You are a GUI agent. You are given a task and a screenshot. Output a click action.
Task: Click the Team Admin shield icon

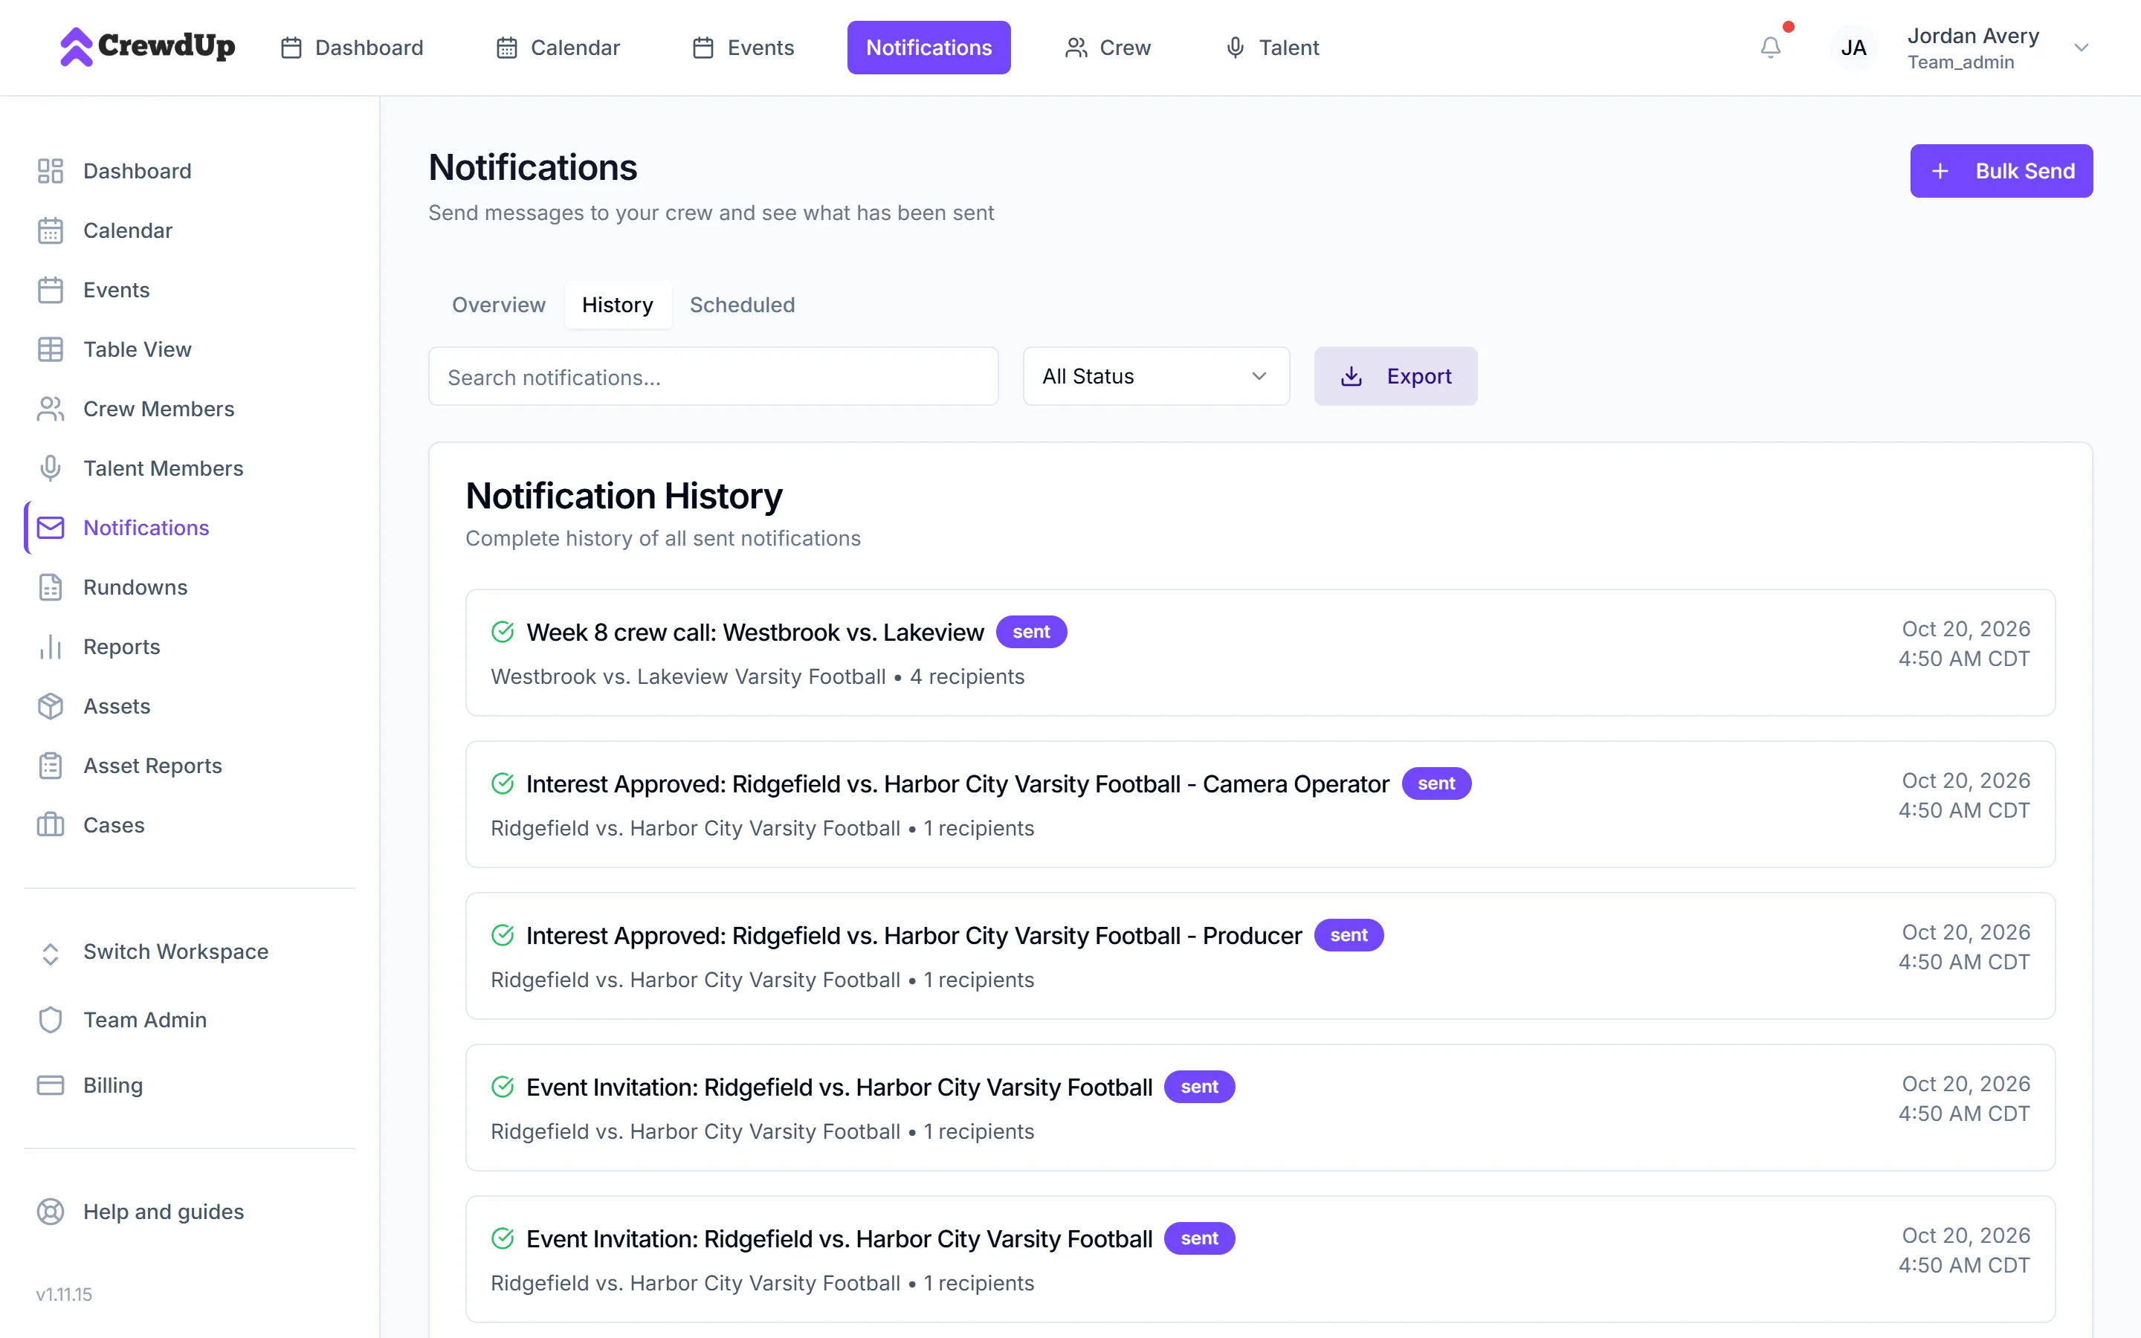click(51, 1019)
